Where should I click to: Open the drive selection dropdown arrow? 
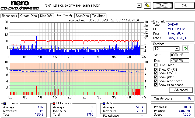[x=139, y=6]
